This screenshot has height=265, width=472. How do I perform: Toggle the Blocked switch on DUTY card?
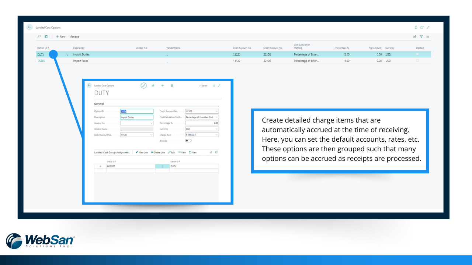[188, 141]
